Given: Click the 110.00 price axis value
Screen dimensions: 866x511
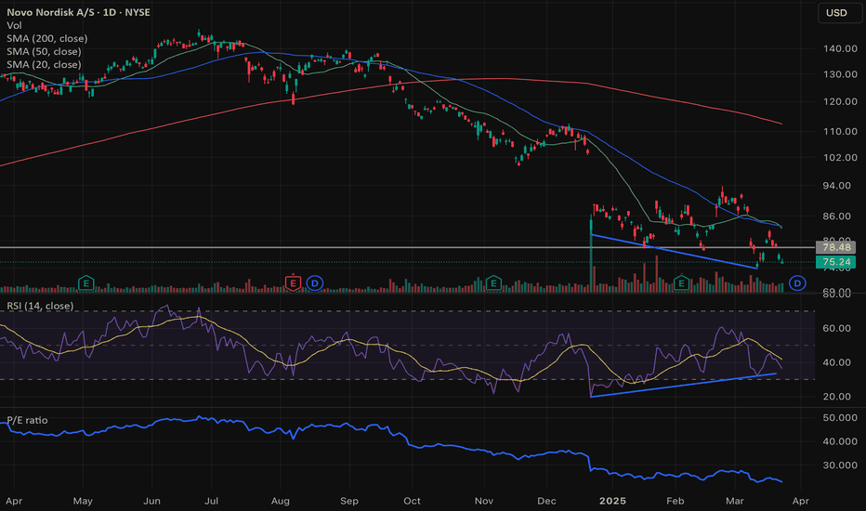Looking at the screenshot, I should pyautogui.click(x=840, y=132).
